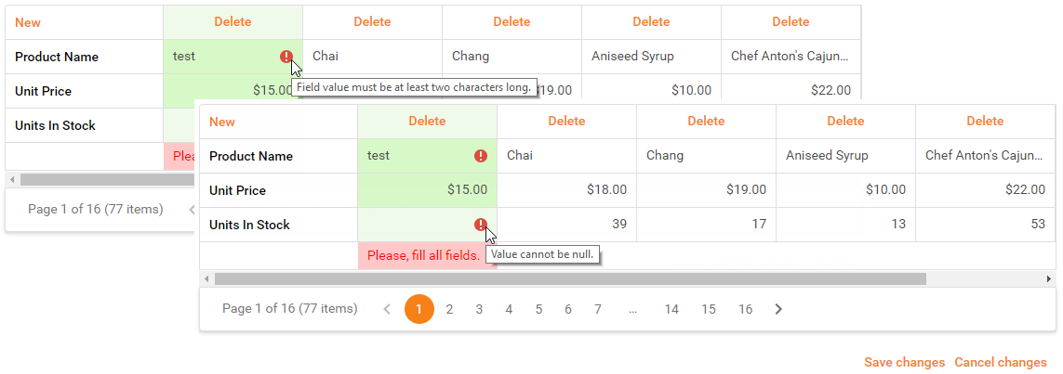Delete the Aniseed Syrup column in back grid
The image size is (1063, 374).
(x=652, y=21)
